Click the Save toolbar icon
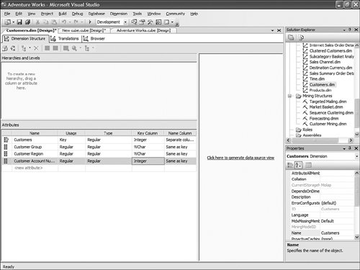Viewport: 360px width, 270px height. [x=19, y=22]
